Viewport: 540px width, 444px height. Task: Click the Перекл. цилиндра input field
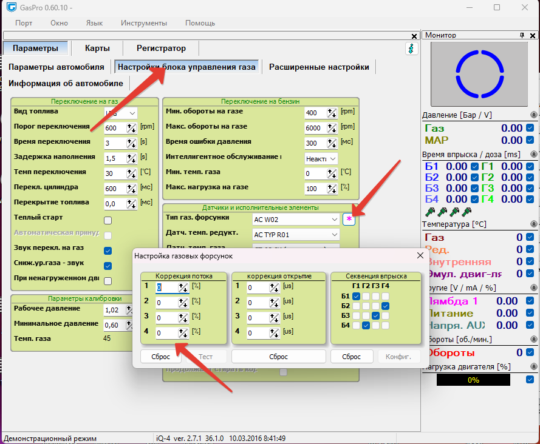coord(115,189)
